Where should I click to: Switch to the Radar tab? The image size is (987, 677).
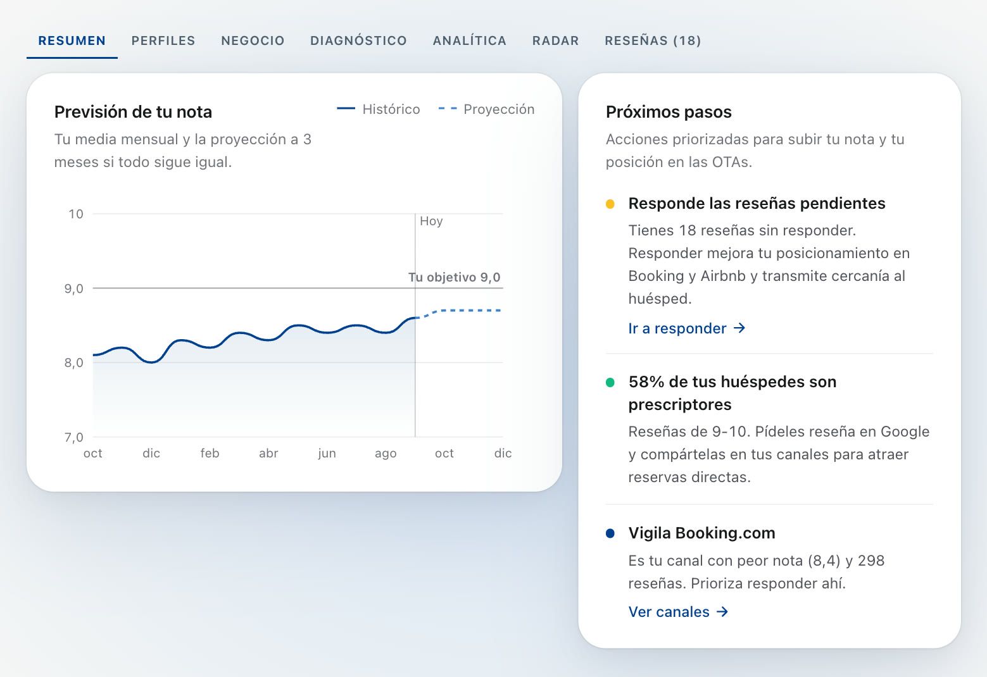click(556, 40)
